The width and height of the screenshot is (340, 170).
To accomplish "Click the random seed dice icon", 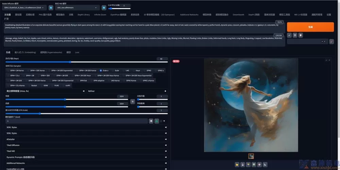I will coord(151,121).
